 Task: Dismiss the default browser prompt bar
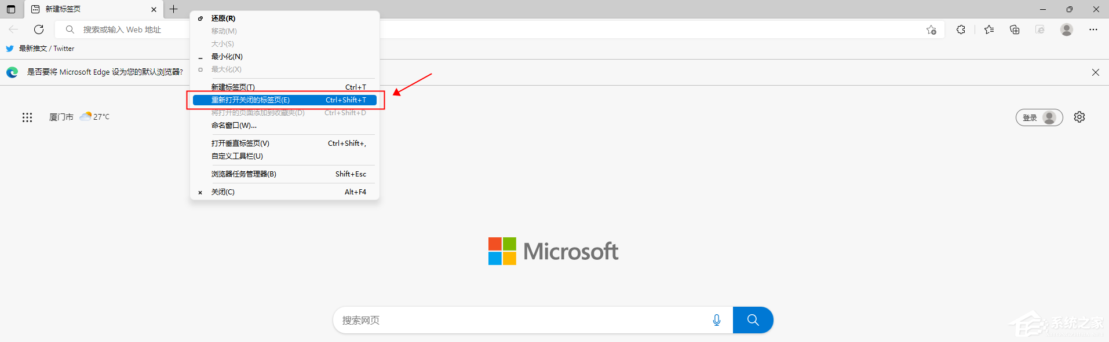1095,72
